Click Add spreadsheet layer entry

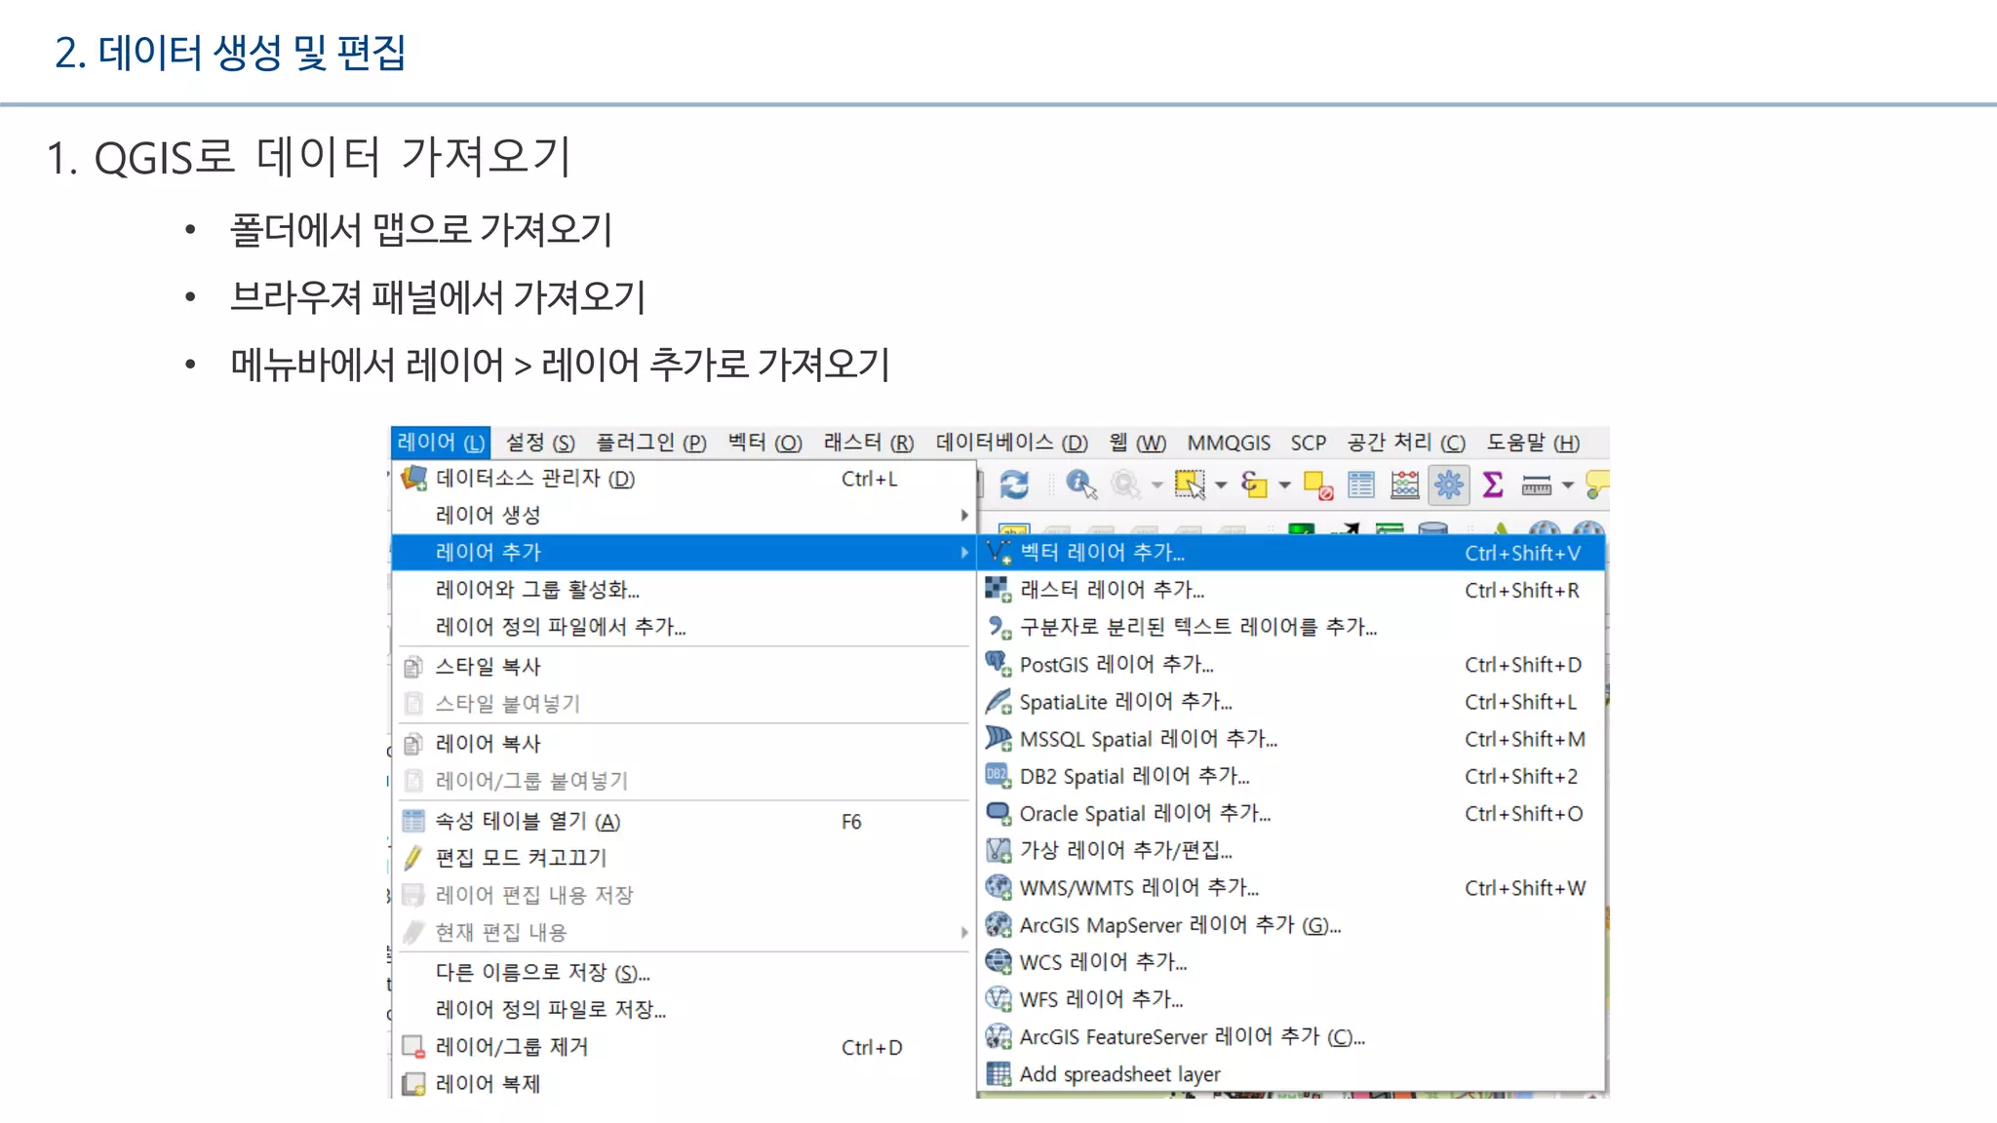tap(1119, 1074)
